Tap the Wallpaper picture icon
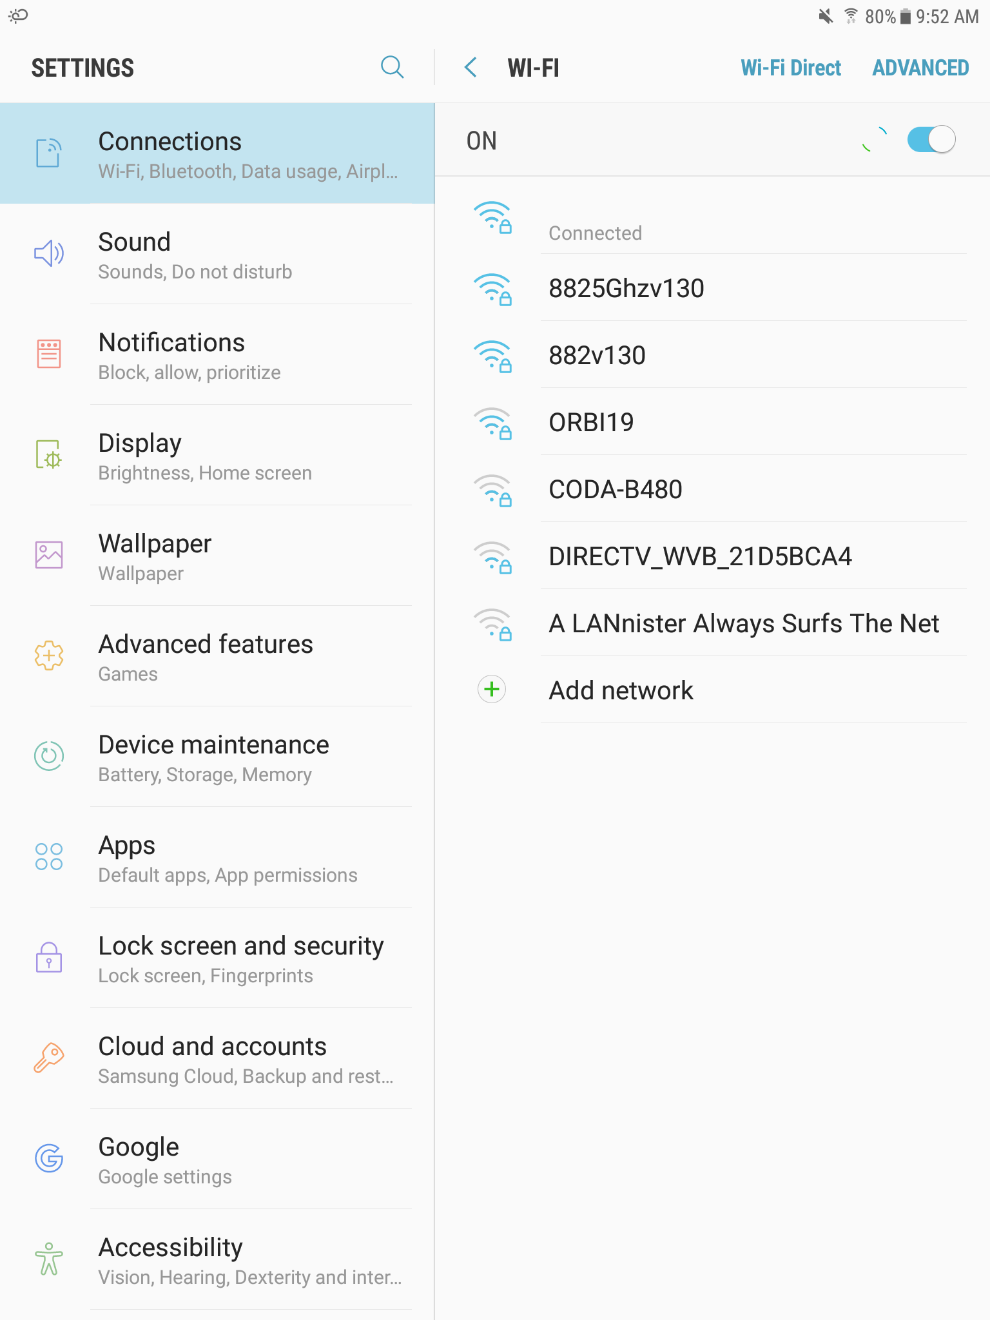The width and height of the screenshot is (990, 1320). click(x=49, y=555)
